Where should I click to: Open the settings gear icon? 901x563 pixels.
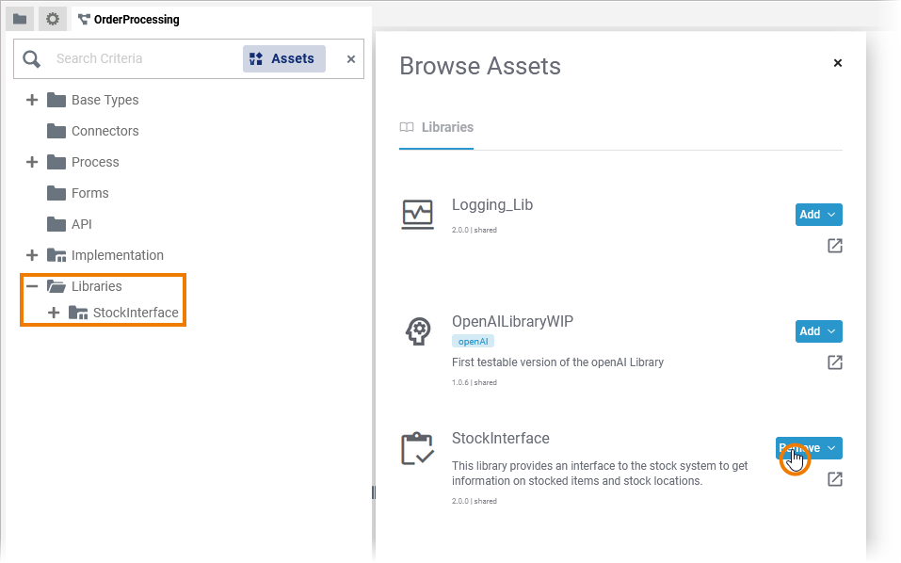53,19
